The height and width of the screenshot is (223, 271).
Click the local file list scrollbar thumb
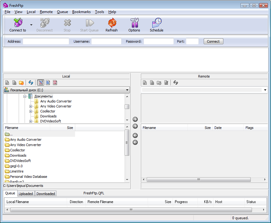[127, 143]
